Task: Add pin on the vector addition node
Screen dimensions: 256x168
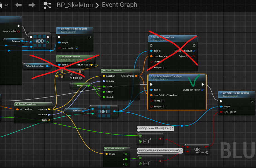Action: [76, 78]
